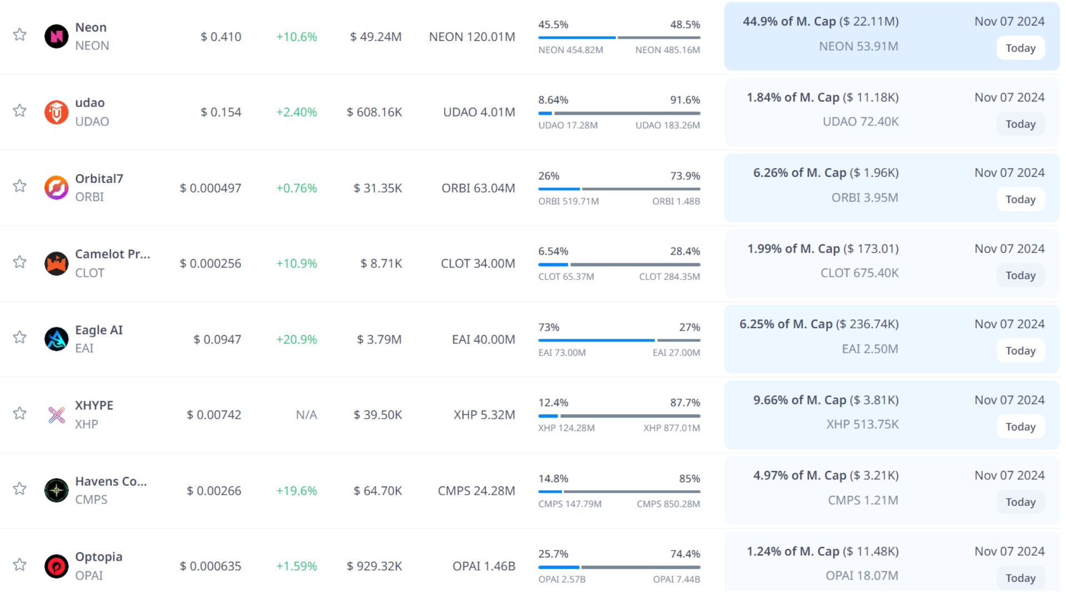Open the Camelot Pr... project link

(112, 254)
